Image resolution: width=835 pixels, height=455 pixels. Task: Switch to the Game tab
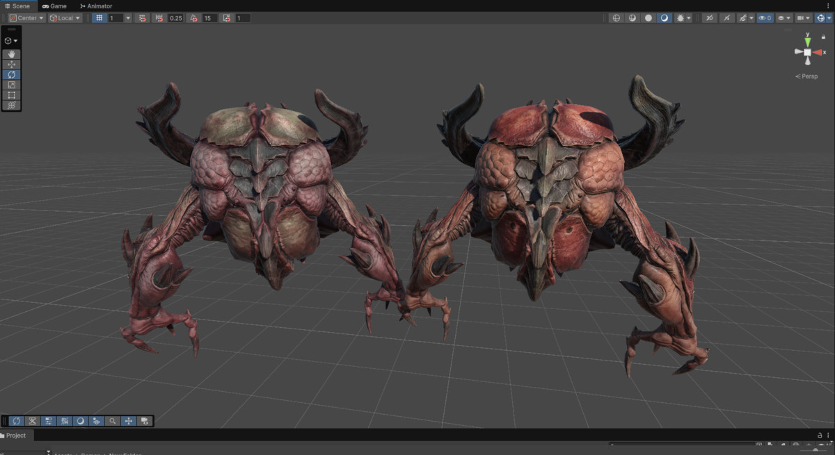click(54, 6)
